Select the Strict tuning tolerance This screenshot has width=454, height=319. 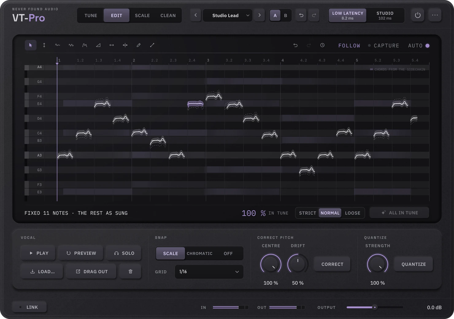pos(307,213)
